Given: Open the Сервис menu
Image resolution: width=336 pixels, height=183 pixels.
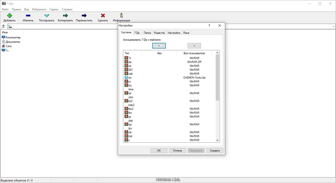Looking at the screenshot, I should coord(54,9).
